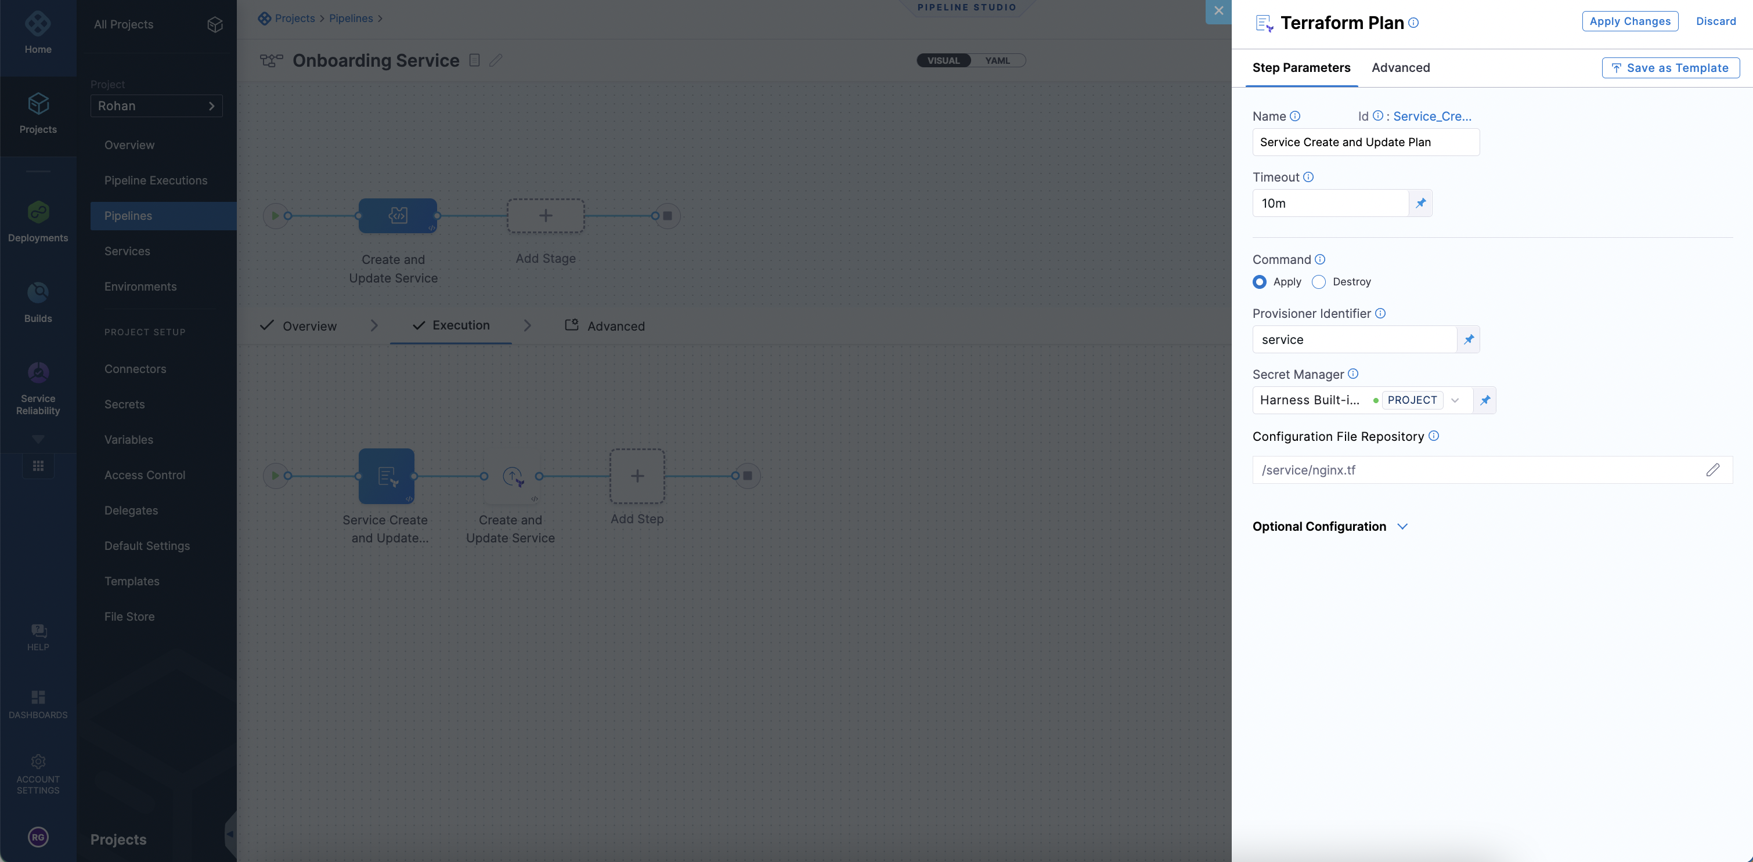
Task: Open the Service Reliability section
Action: (38, 384)
